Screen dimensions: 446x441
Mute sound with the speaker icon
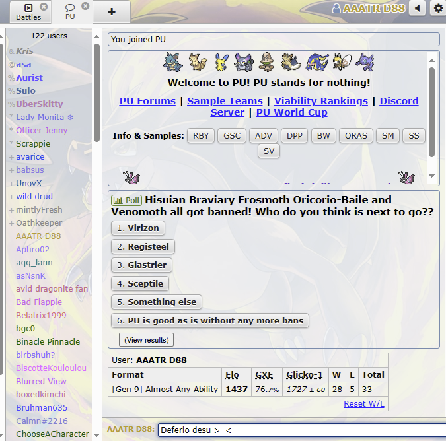pyautogui.click(x=418, y=8)
